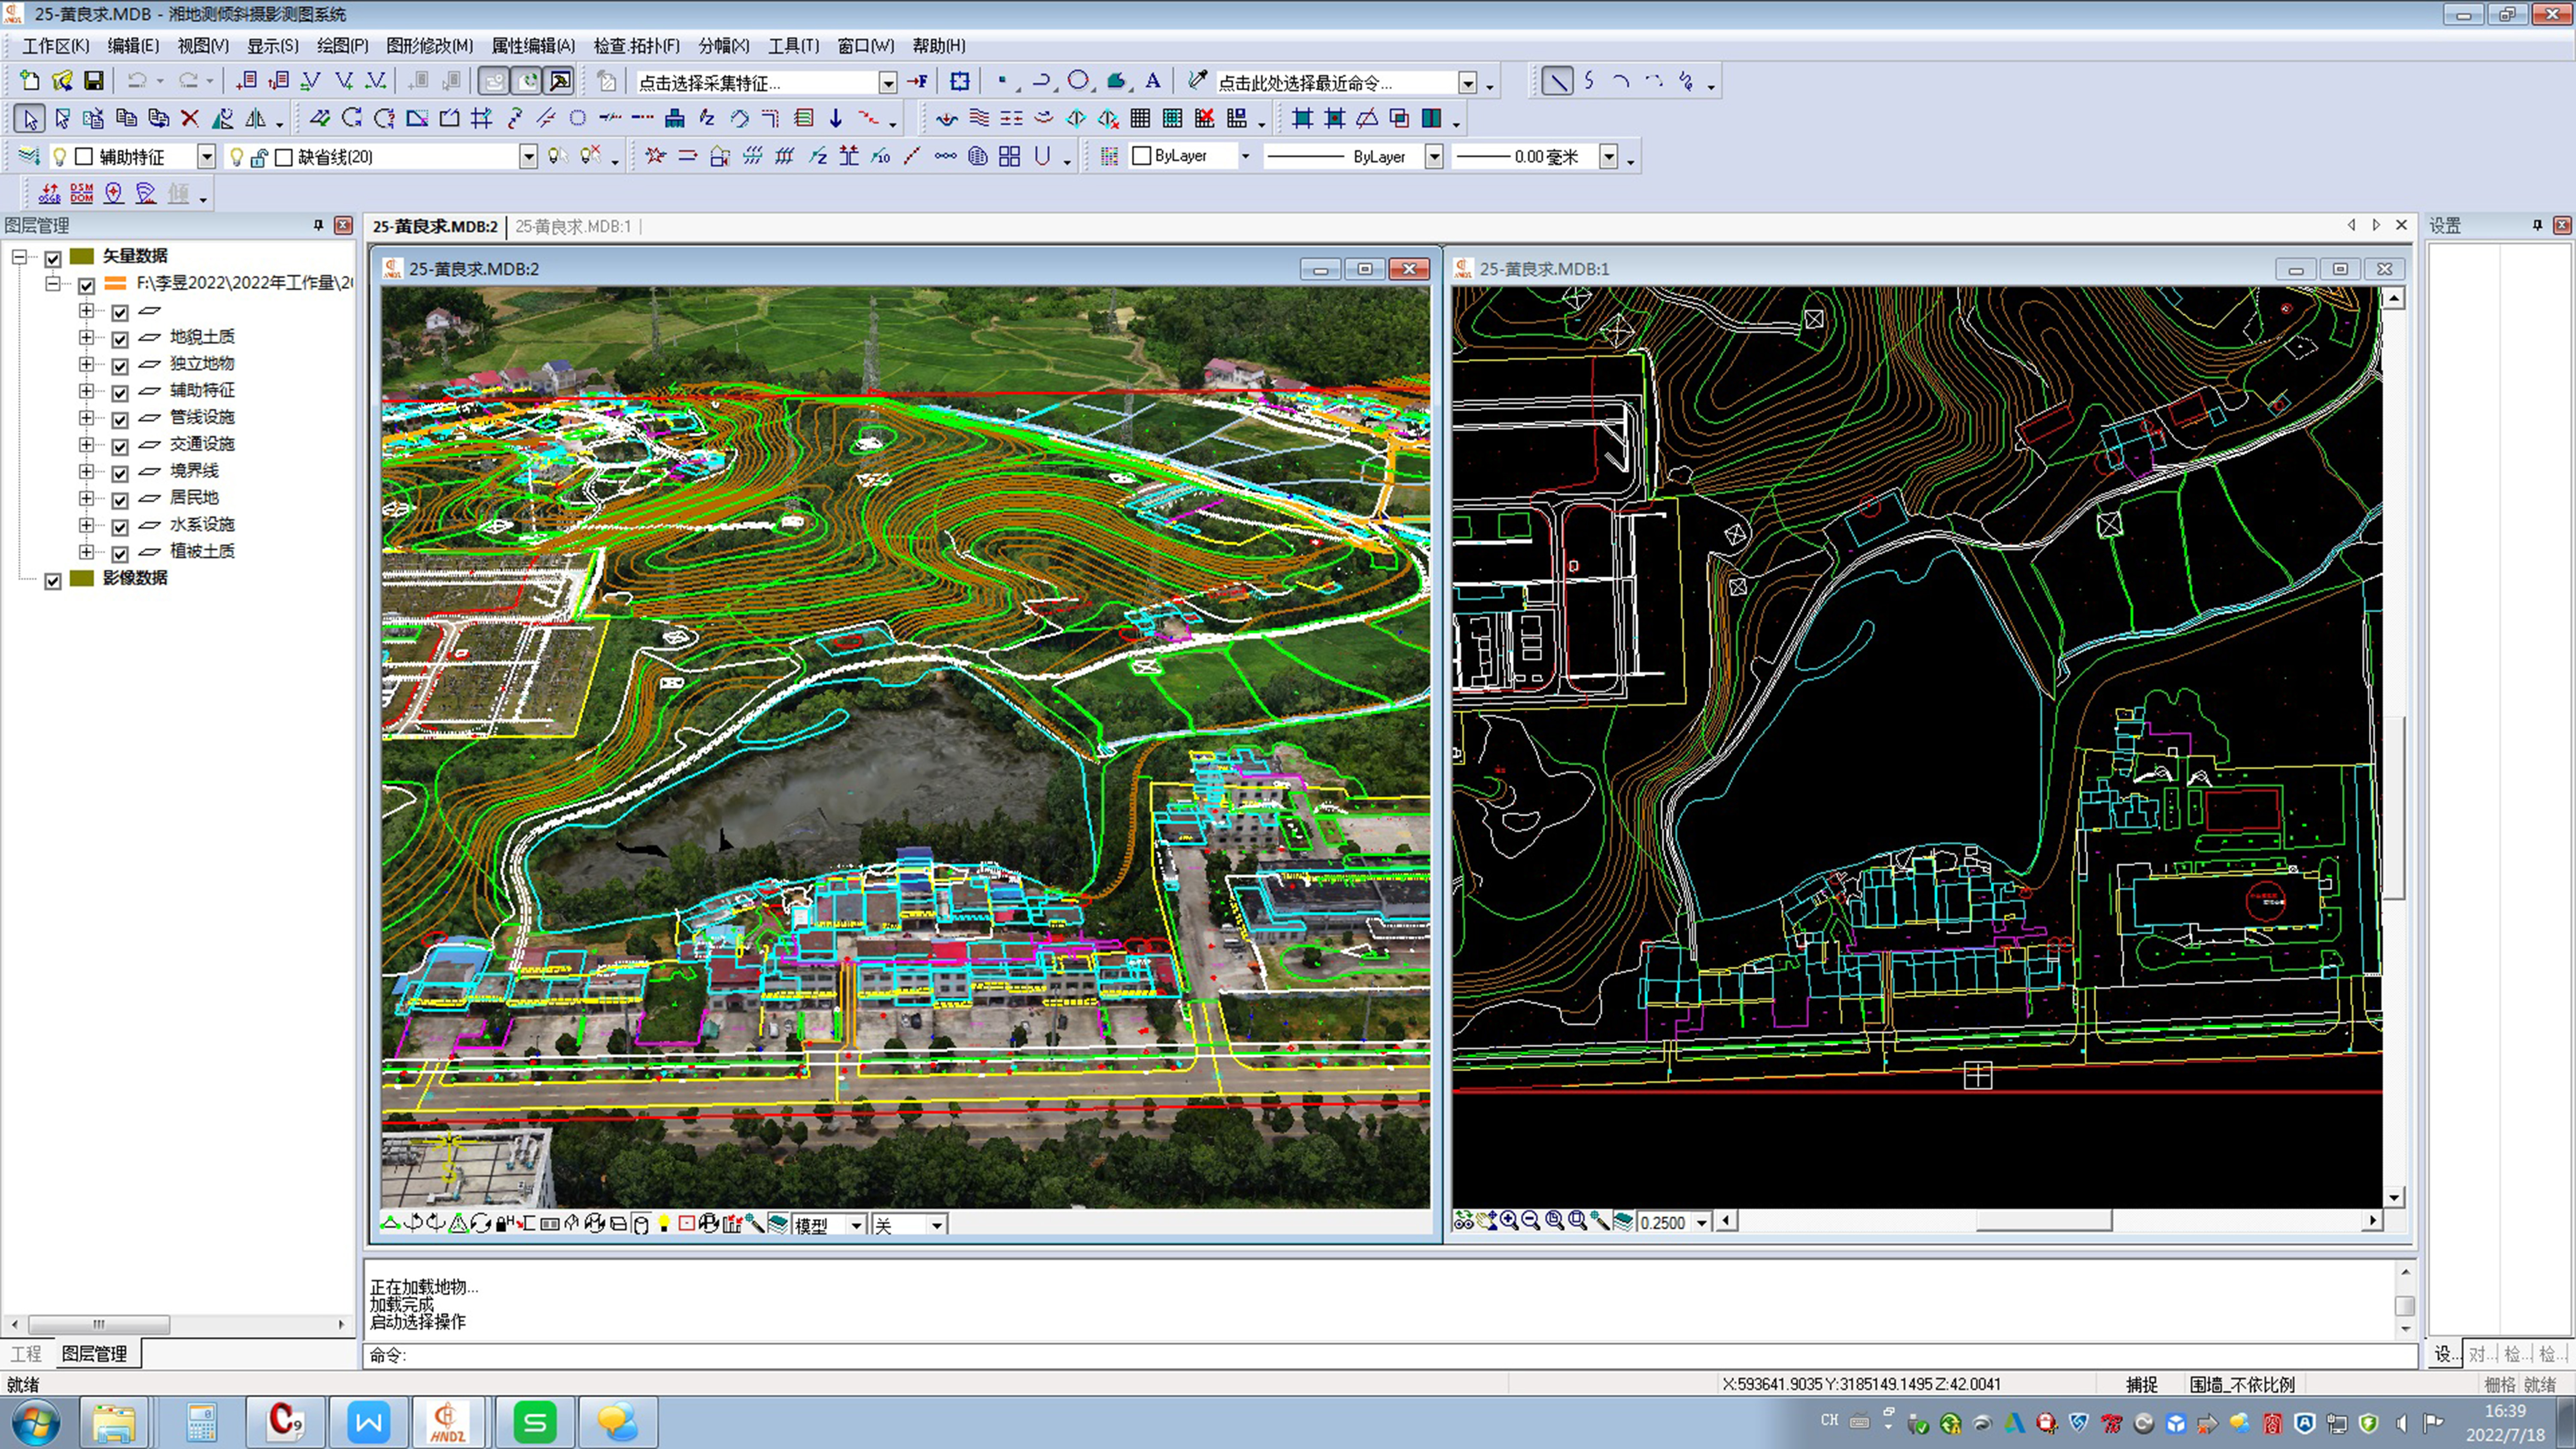Click the MDB:1 horizontal scrollbar thumb
This screenshot has width=2576, height=1449.
(x=2043, y=1221)
